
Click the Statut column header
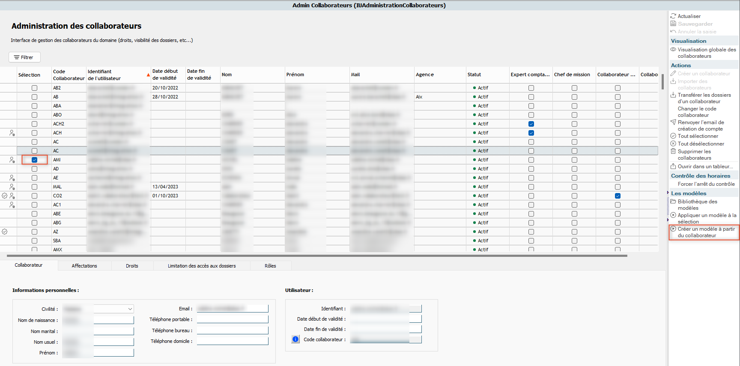pos(487,74)
